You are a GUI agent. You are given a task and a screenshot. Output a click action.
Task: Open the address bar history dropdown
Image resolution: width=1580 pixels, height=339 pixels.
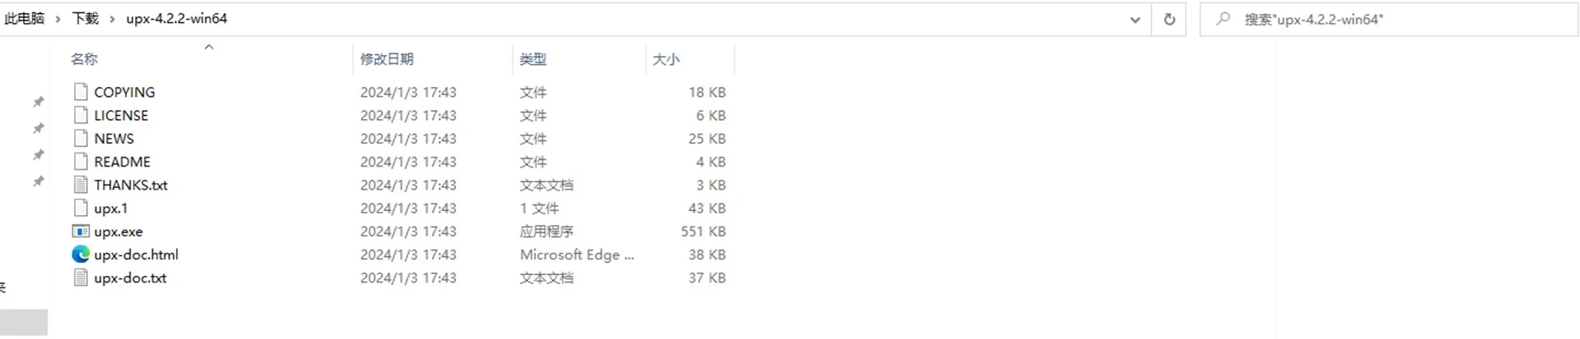click(x=1135, y=20)
